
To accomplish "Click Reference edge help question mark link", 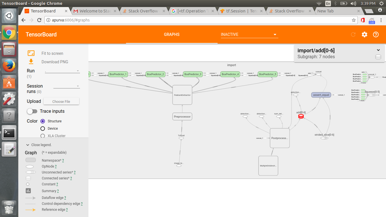I will pyautogui.click(x=67, y=210).
